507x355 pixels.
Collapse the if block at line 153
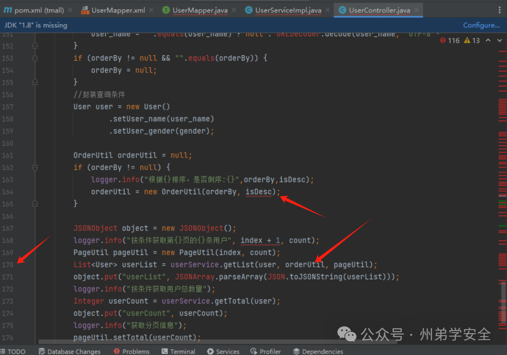pyautogui.click(x=35, y=58)
